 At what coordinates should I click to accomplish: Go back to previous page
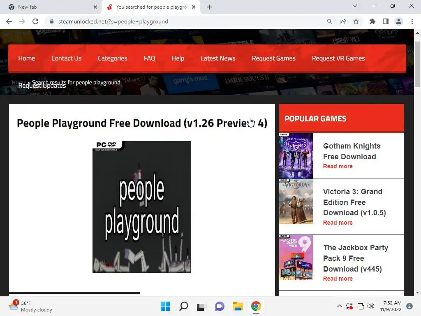click(x=9, y=21)
